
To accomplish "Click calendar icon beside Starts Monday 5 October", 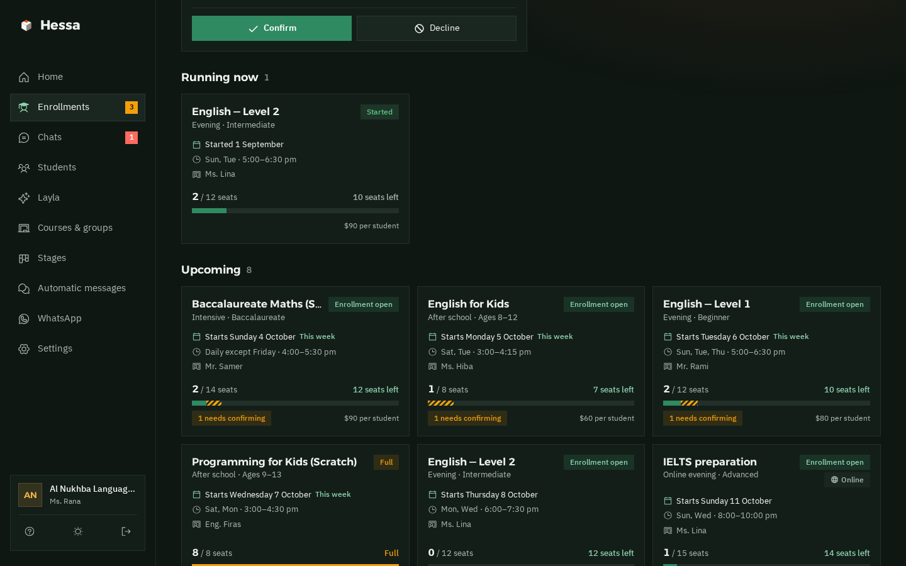I will pos(432,337).
